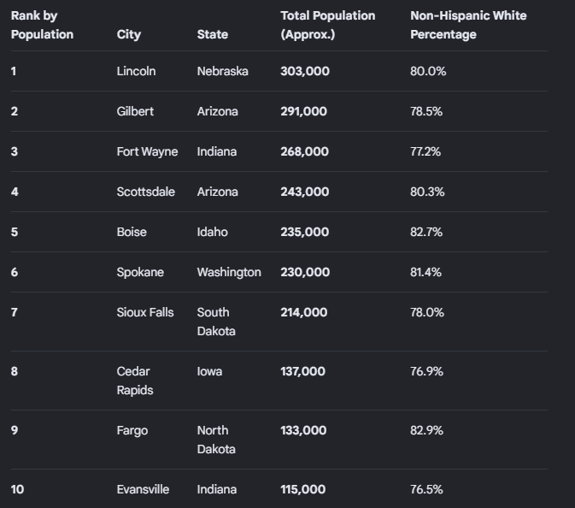Click the 'Boise' city cell
Screen dimensions: 575x508
[x=132, y=232]
